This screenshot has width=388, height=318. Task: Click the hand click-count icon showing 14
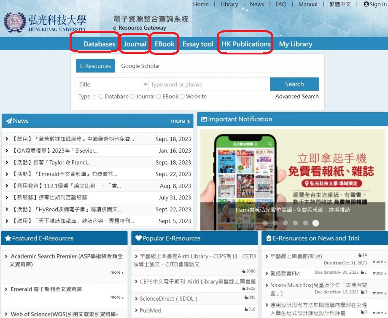(360, 255)
